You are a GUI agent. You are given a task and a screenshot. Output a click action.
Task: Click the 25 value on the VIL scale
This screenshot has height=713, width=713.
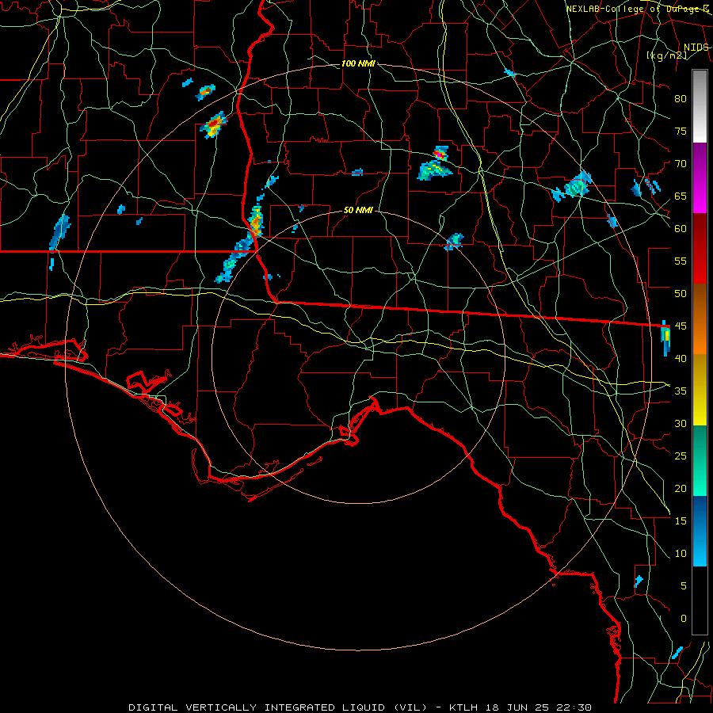tap(681, 456)
